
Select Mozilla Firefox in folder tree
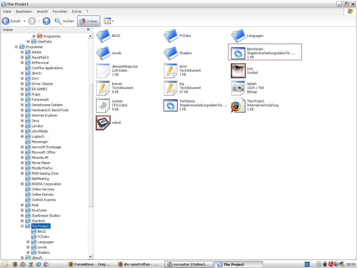tap(42, 168)
